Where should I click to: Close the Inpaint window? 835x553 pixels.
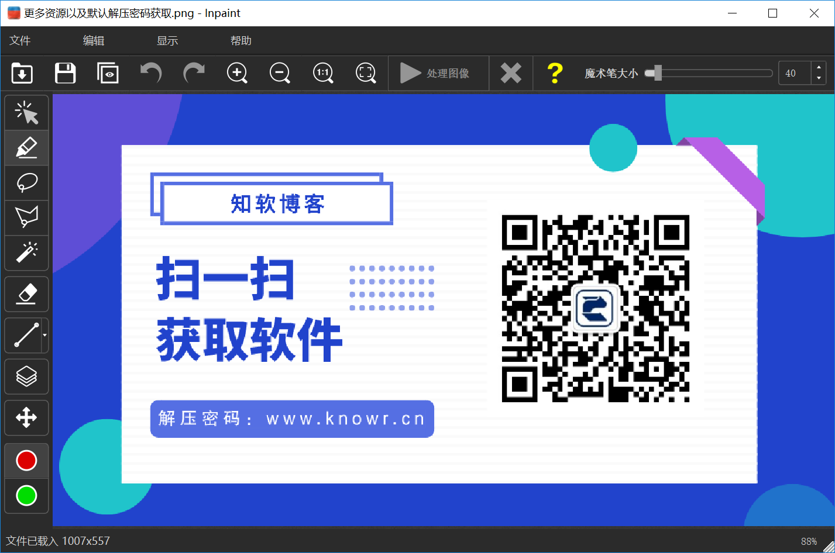click(x=814, y=13)
